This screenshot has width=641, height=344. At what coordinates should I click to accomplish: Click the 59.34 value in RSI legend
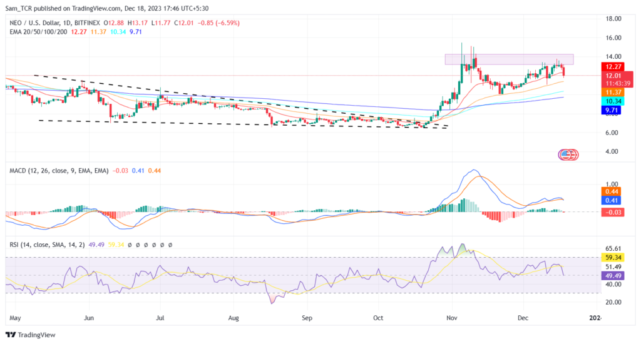coord(116,245)
